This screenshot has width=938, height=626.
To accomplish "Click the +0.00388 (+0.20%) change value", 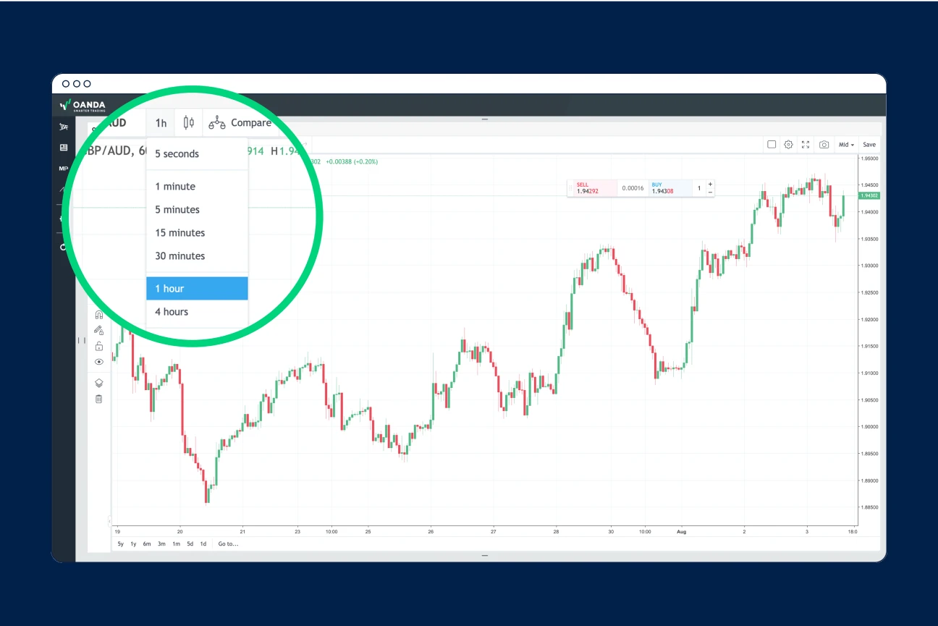I will pos(351,161).
